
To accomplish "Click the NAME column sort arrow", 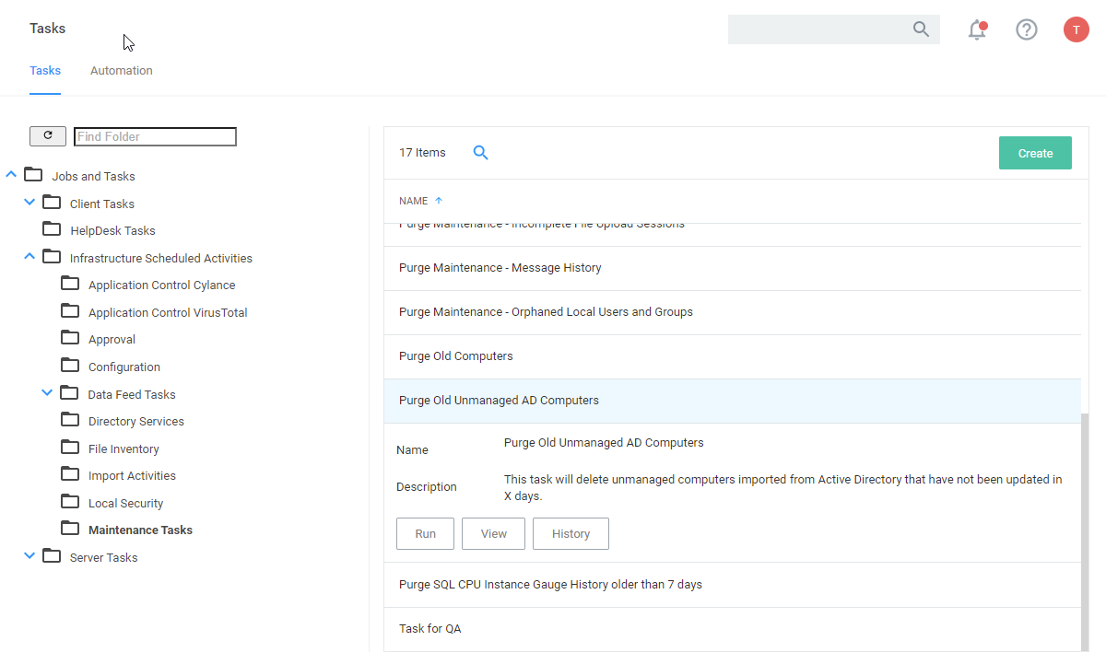I will click(x=439, y=201).
